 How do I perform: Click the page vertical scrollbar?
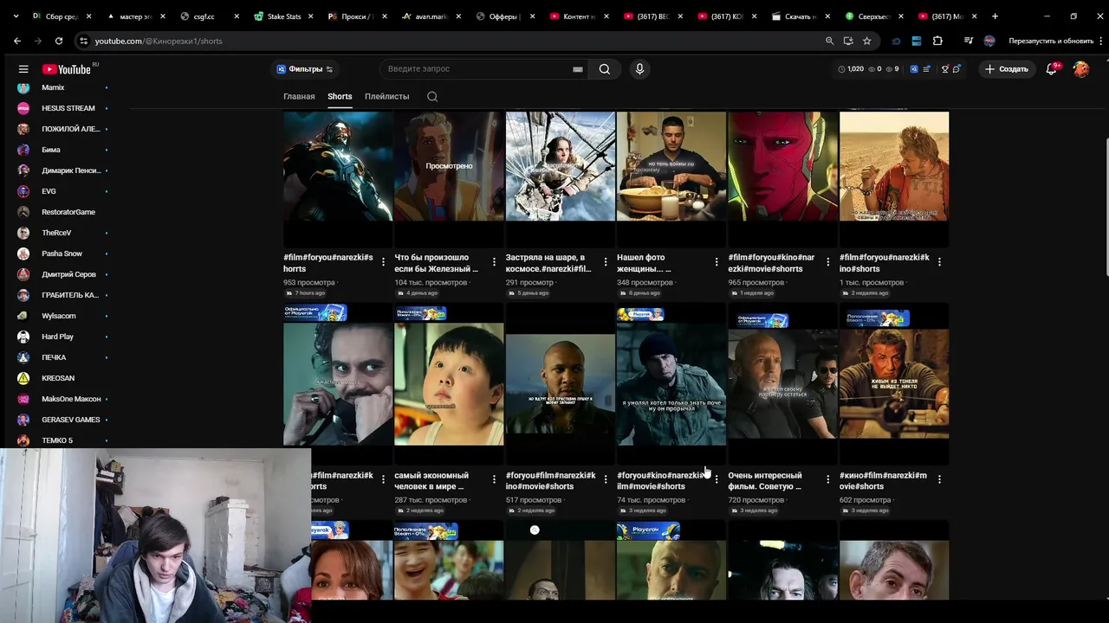1105,208
